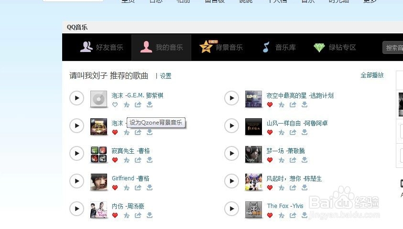
Task: Share the song 夜空中最亮的星
Action: point(293,104)
